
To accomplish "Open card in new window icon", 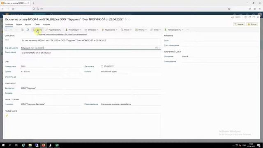I will point(250,17).
